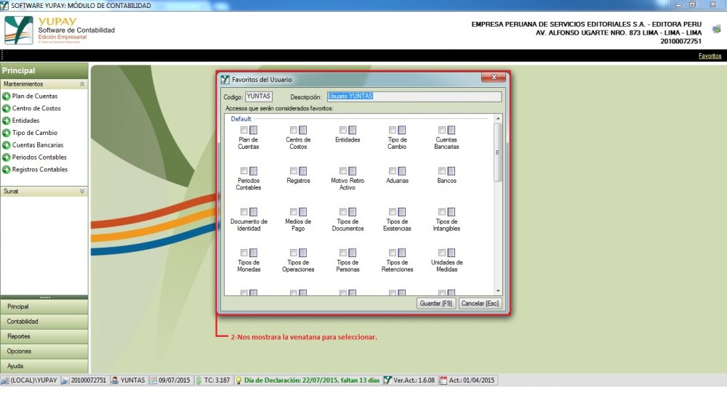Click the light bulb icon for Día de Declaración
Viewport: 727px width, 408px height.
click(x=238, y=380)
